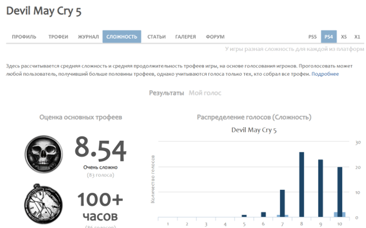The height and width of the screenshot is (228, 366).
Task: Click the (83 голоса) vote count
Action: pyautogui.click(x=100, y=175)
